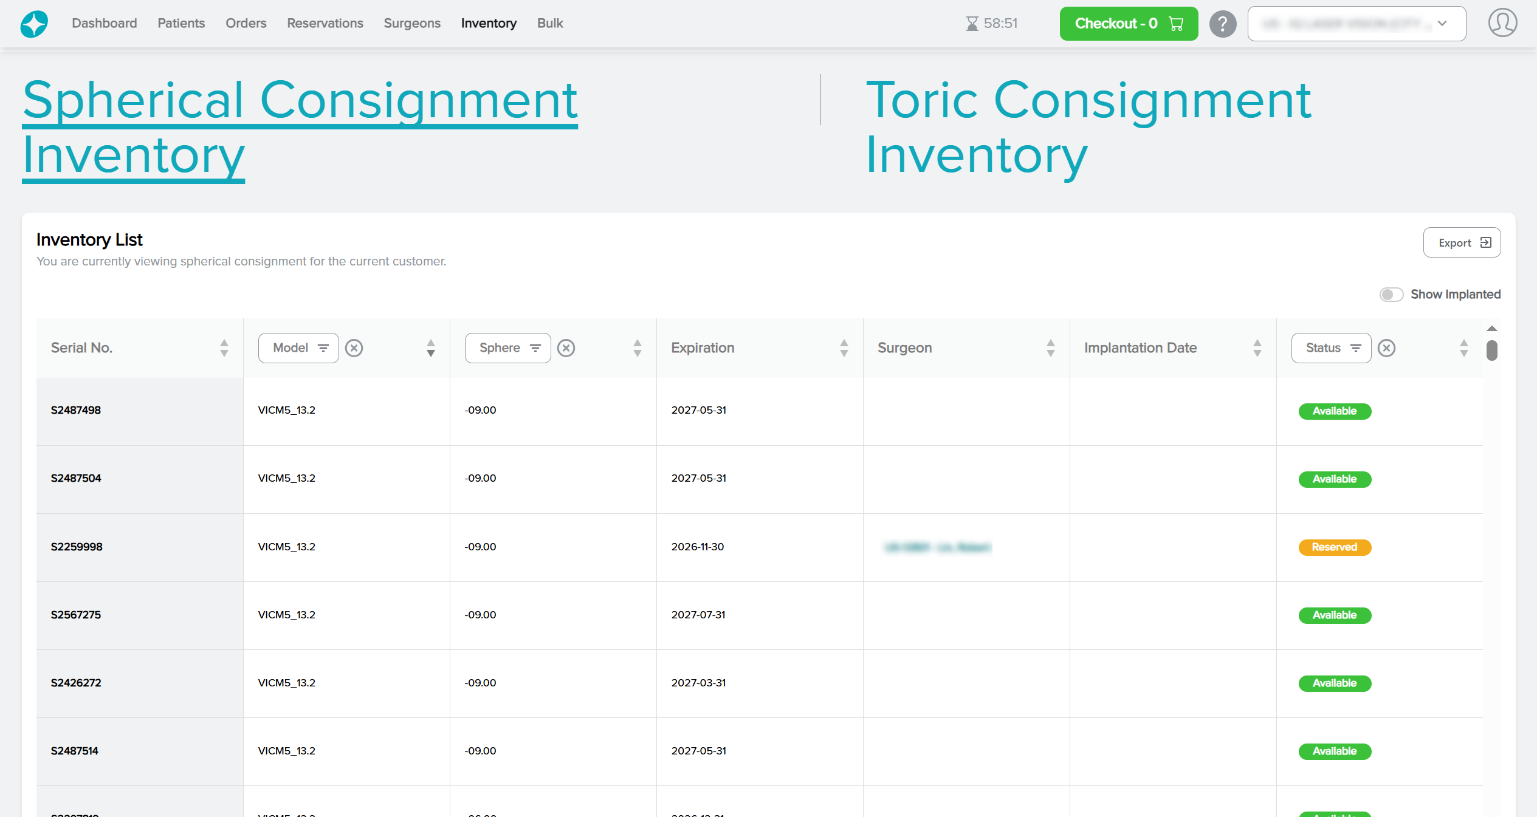
Task: Sort by Serial No. column arrows
Action: tap(224, 348)
